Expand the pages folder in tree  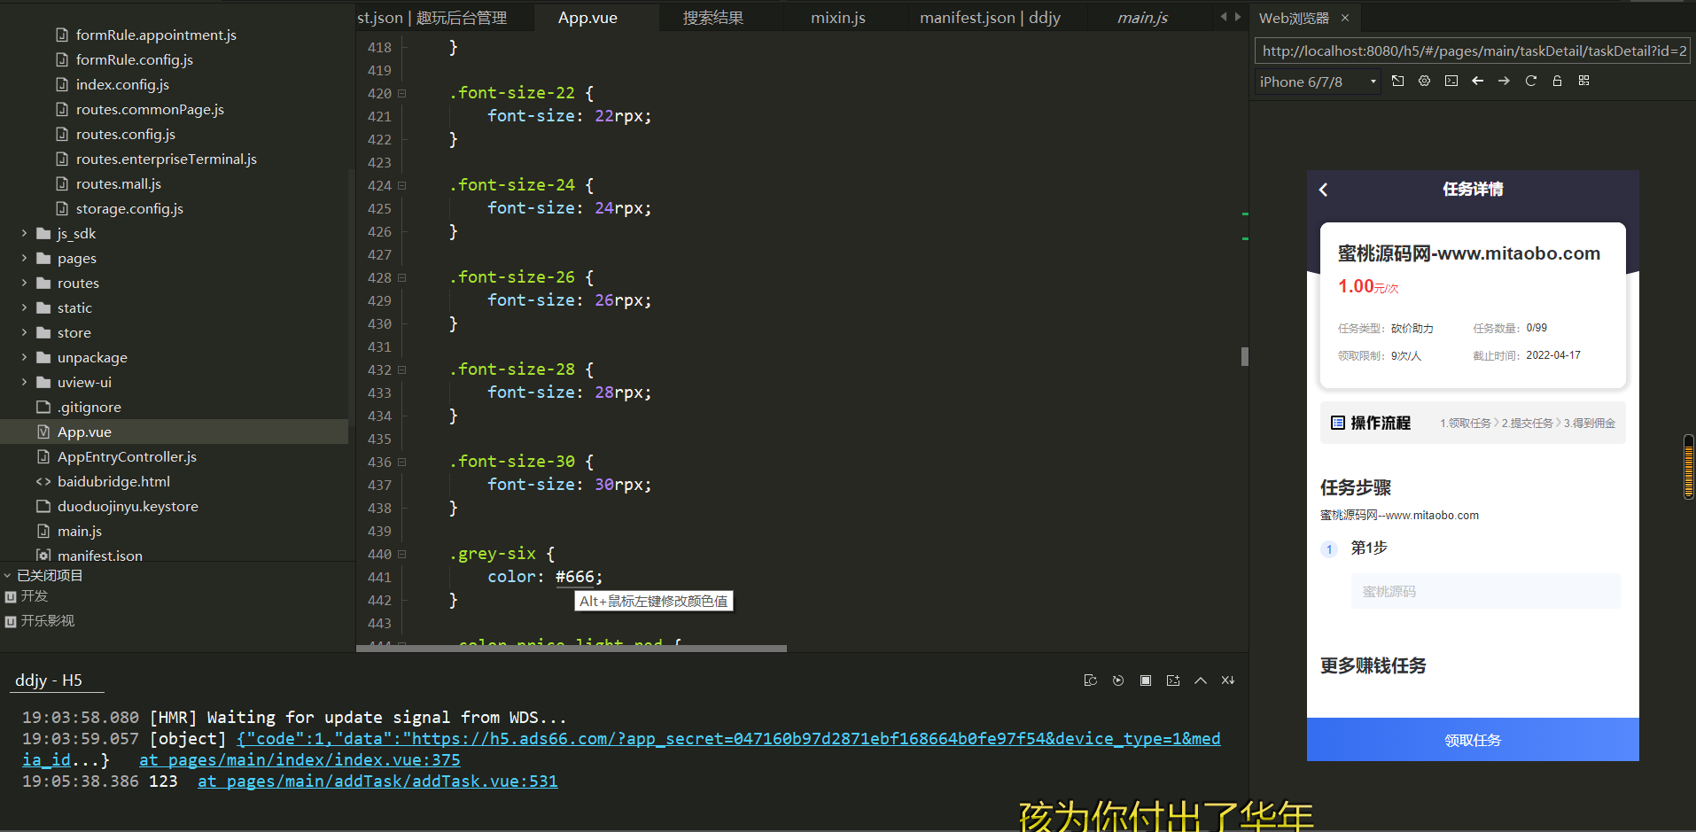point(24,259)
